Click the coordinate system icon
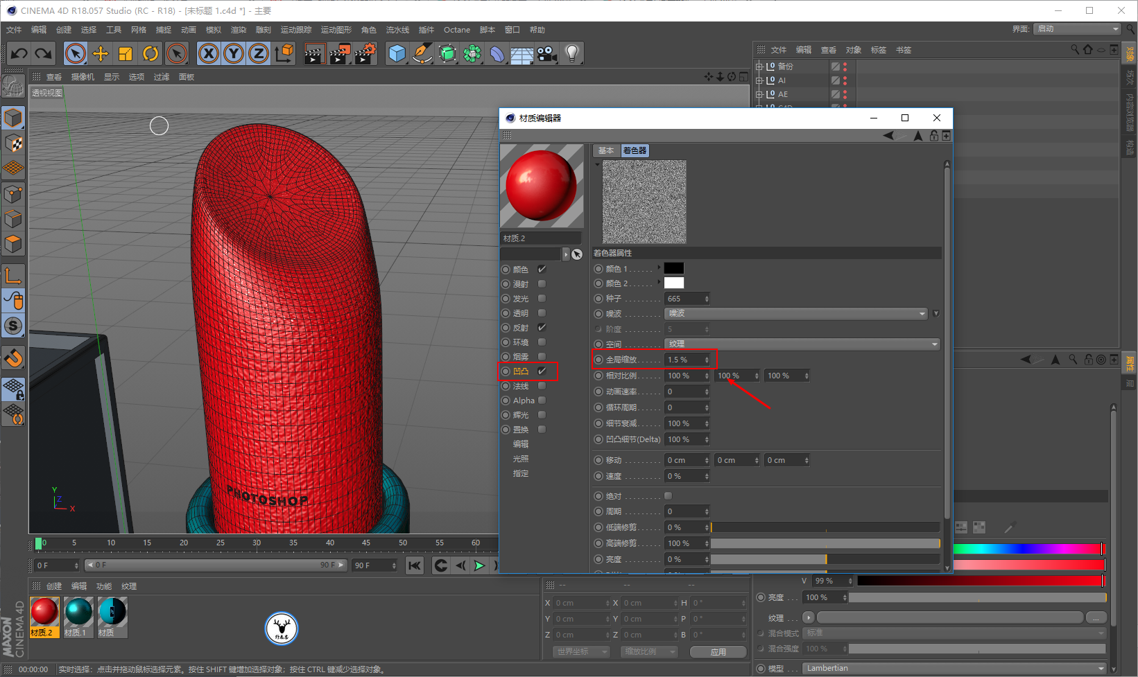 pos(284,53)
